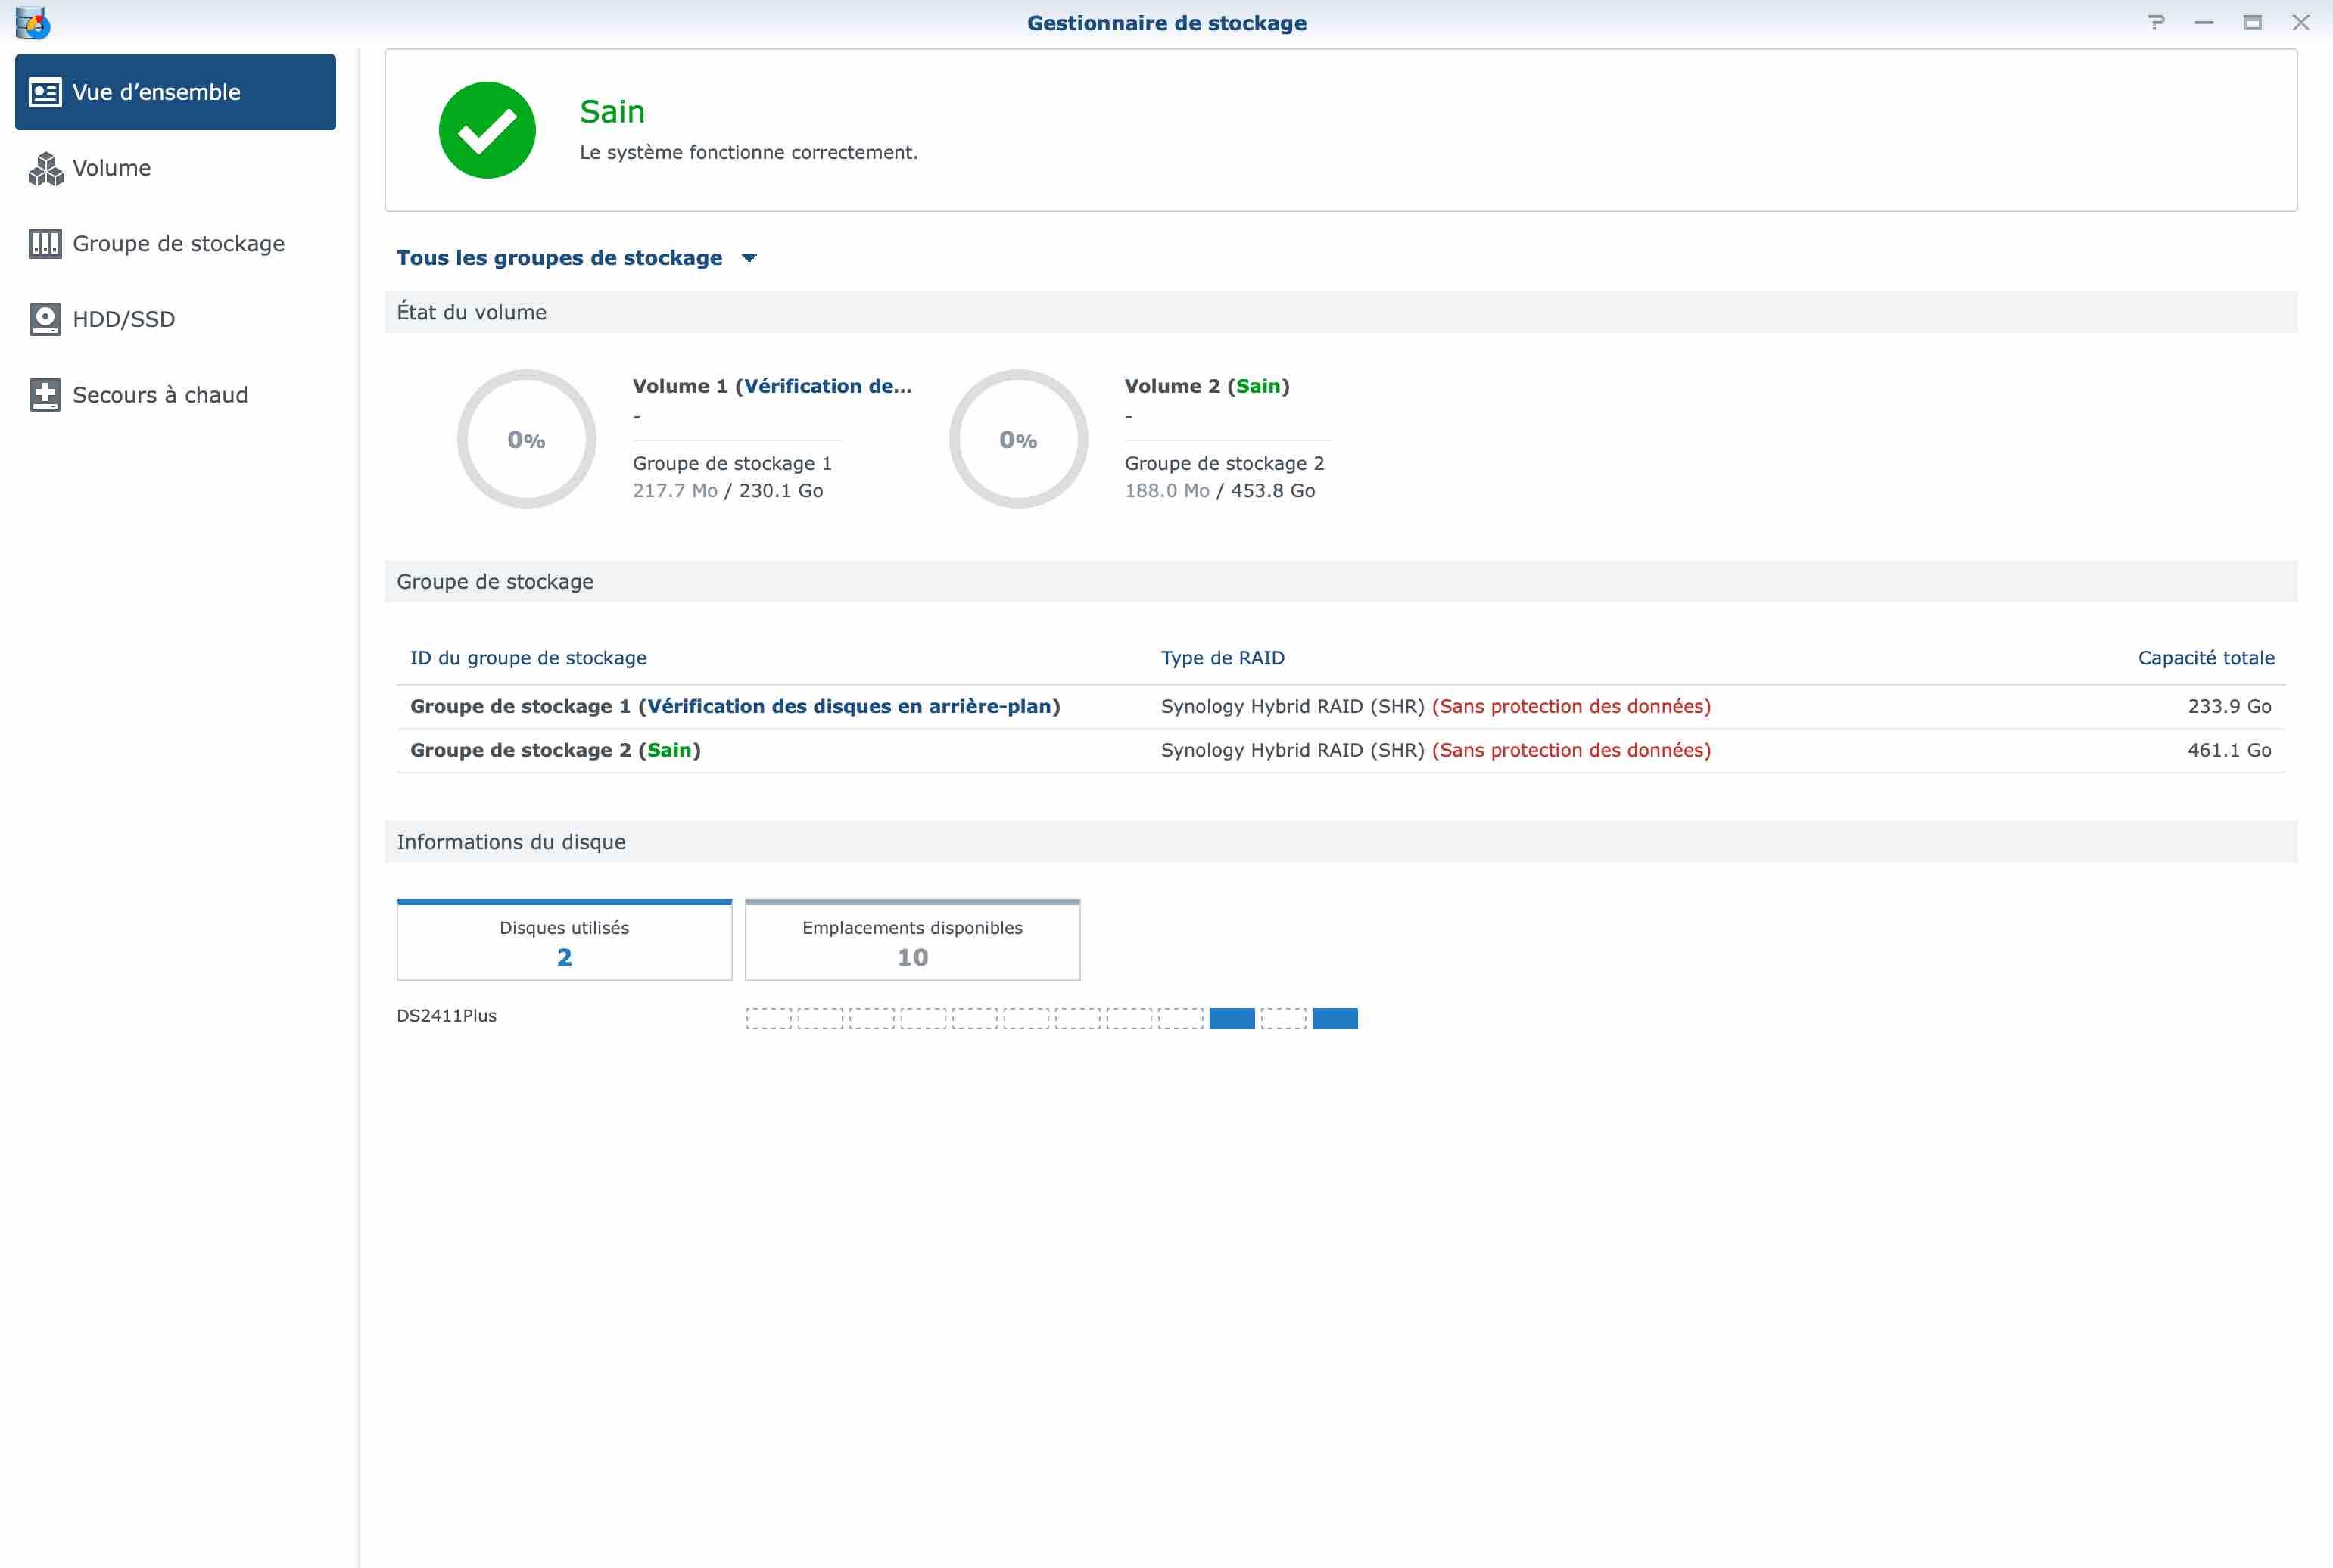Image resolution: width=2333 pixels, height=1568 pixels.
Task: Click the Disques utilisés tab
Action: point(564,940)
